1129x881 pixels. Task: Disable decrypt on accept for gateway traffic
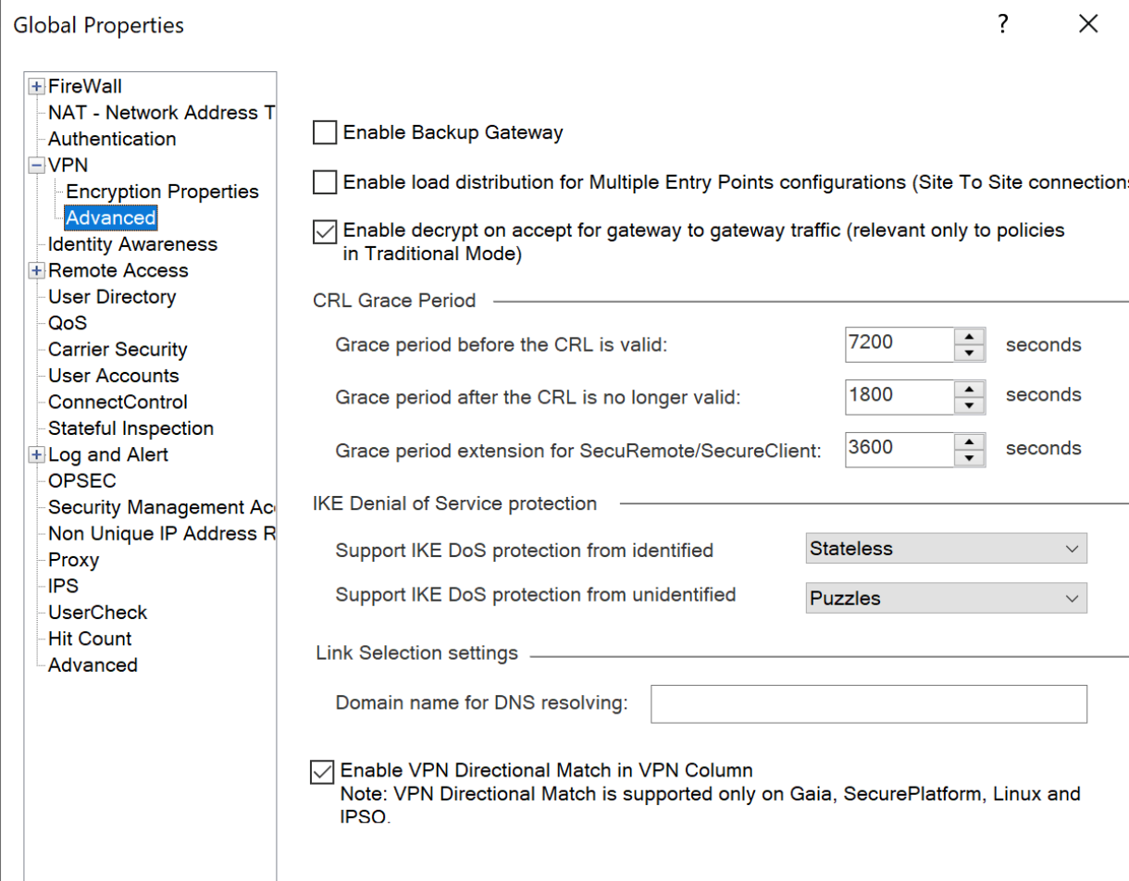(324, 231)
